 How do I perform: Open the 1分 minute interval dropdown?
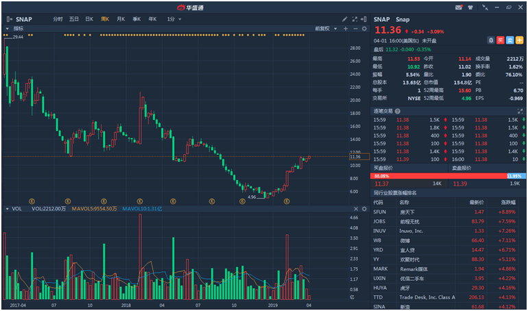point(174,19)
